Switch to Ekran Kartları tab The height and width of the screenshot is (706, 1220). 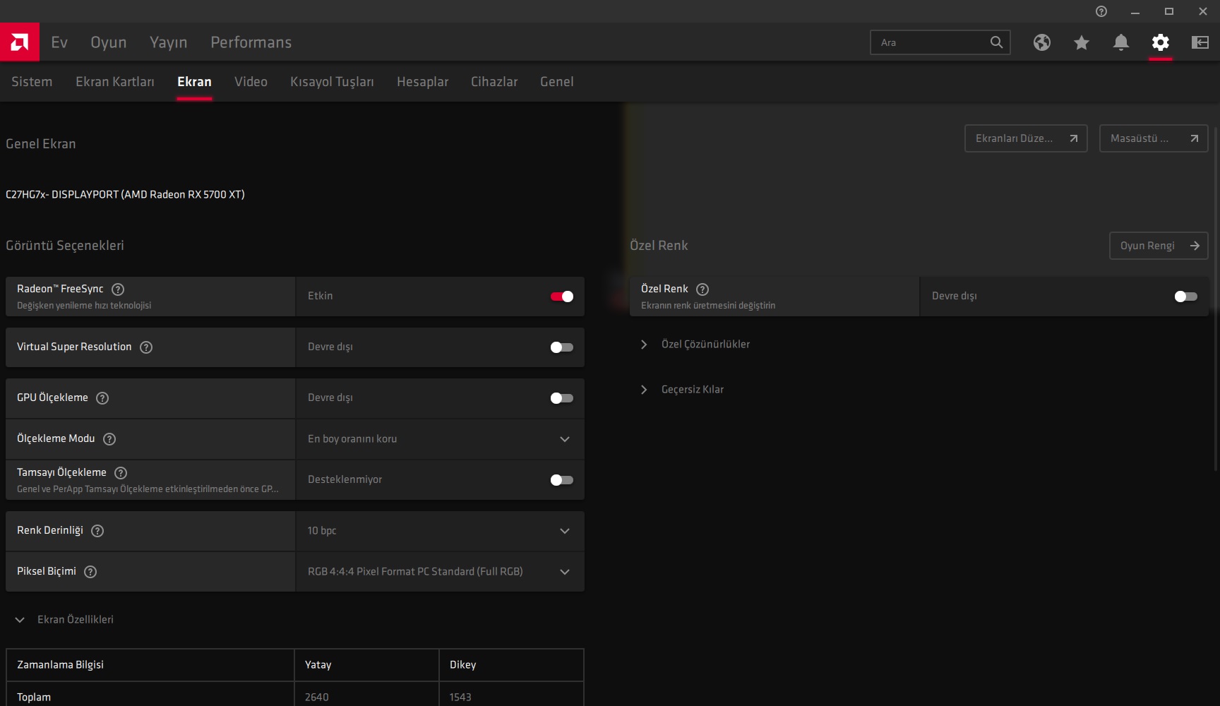click(115, 82)
